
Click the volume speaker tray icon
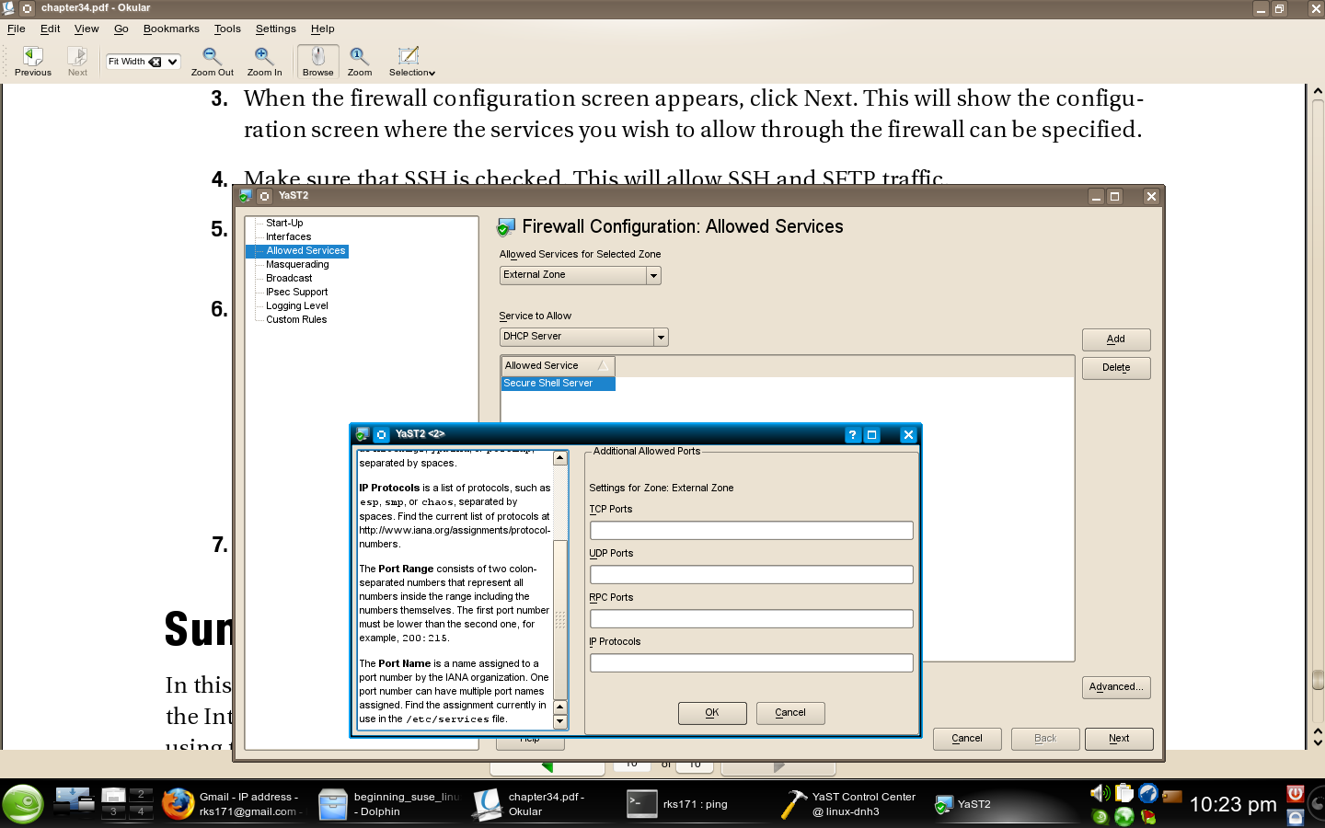pyautogui.click(x=1100, y=793)
